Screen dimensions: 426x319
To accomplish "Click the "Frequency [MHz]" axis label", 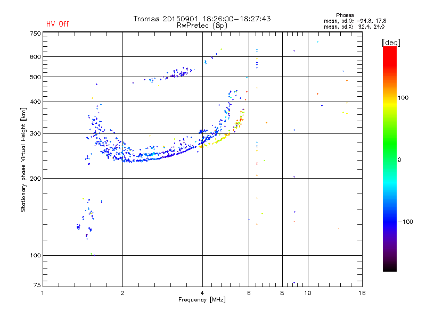I will tap(202, 300).
